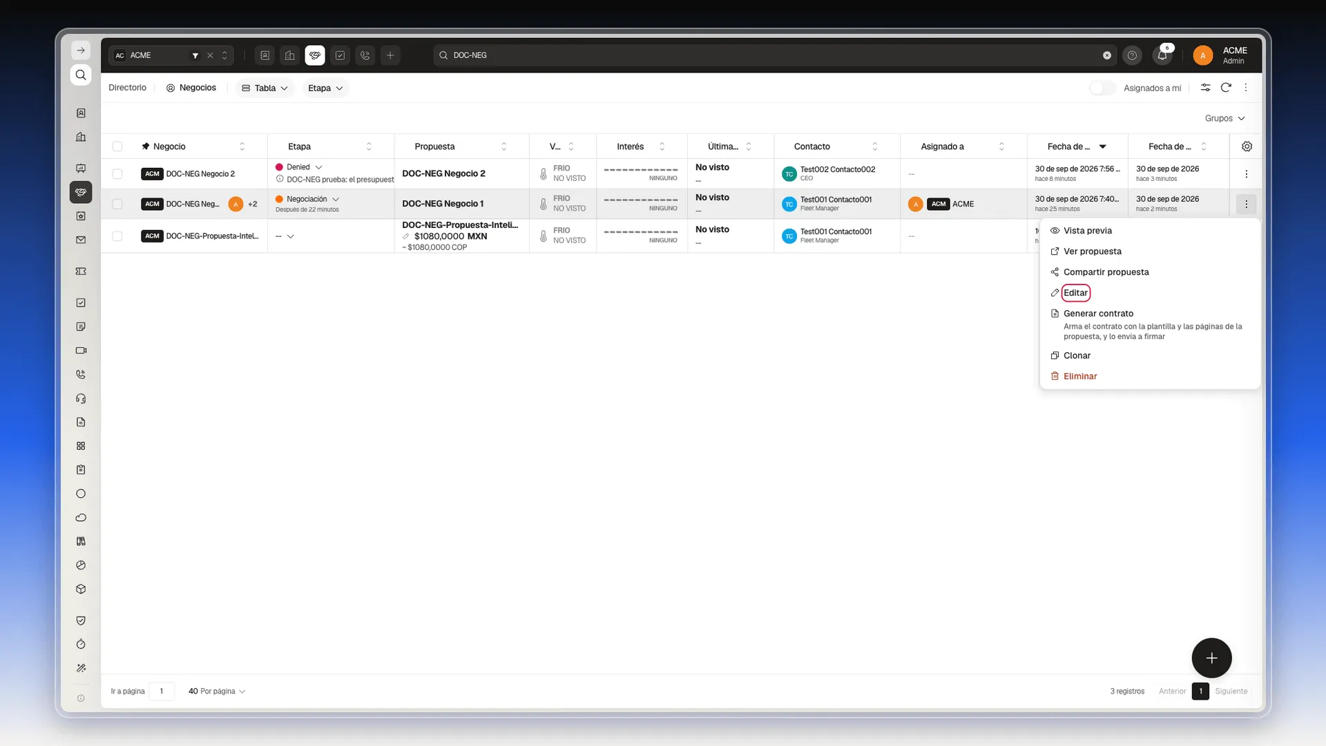Image resolution: width=1326 pixels, height=746 pixels.
Task: Tick the select-all checkbox in header
Action: point(117,146)
